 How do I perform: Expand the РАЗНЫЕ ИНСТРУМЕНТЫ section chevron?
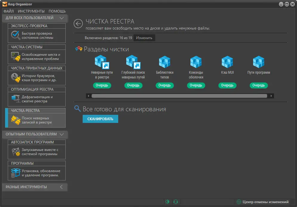(61, 187)
